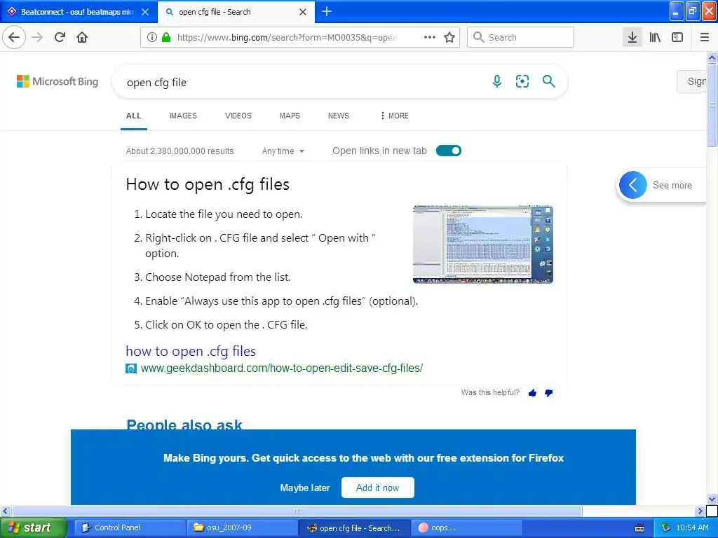
Task: Submit the Bing search magnifier
Action: click(548, 81)
